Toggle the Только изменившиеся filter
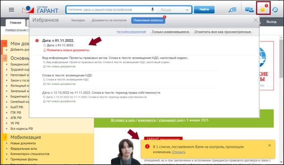284x165 pixels. pos(170,32)
